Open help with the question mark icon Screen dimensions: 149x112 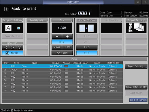(145, 2)
